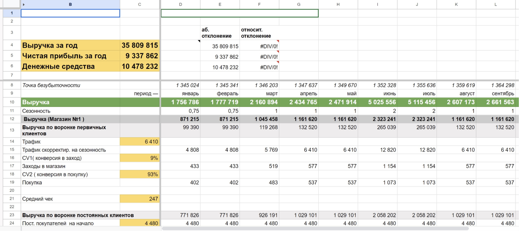Click the horizontal scrollbar at the bottom
This screenshot has width=519, height=231.
coord(315,229)
